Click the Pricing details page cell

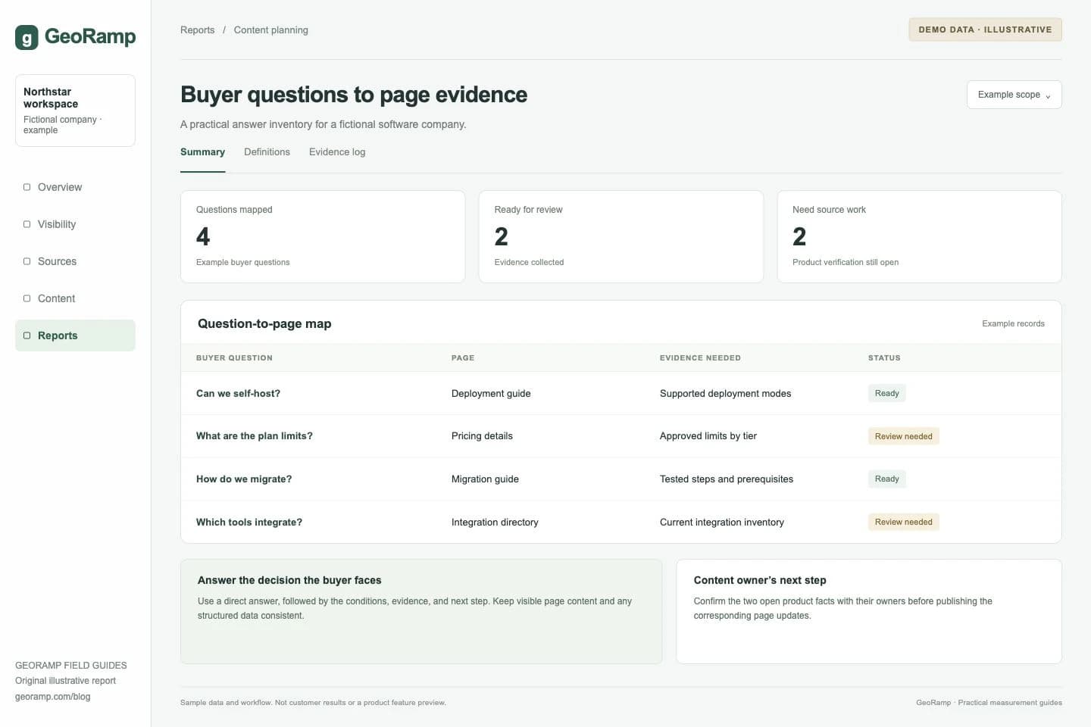click(x=482, y=436)
